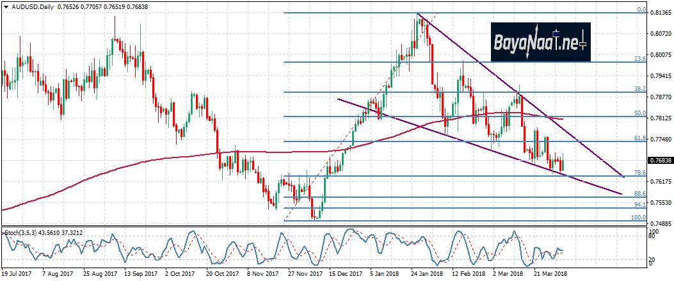Click the 38.2 Fibonacci retracement label
674x281 pixels.
[x=638, y=89]
